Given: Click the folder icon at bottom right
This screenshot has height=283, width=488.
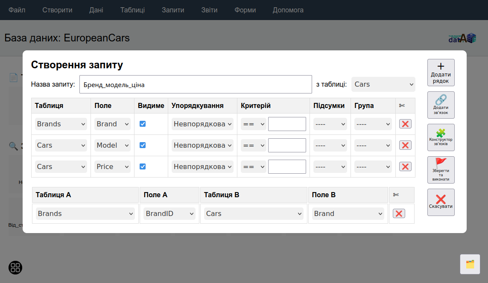Looking at the screenshot, I should tap(470, 264).
